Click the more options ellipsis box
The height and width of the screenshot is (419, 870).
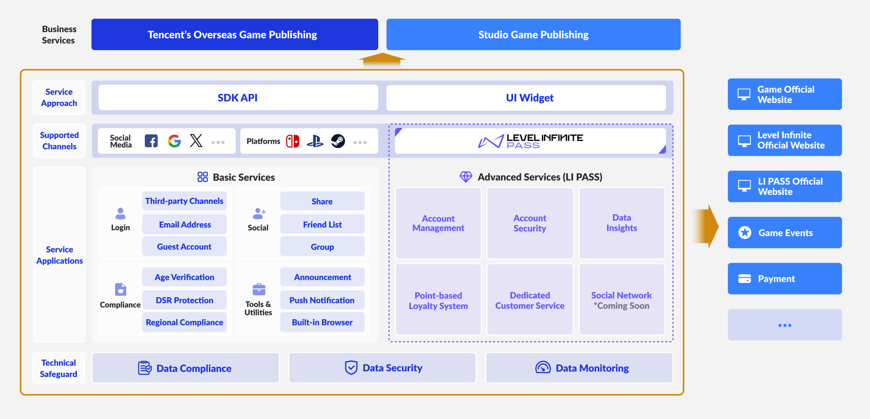coord(785,325)
